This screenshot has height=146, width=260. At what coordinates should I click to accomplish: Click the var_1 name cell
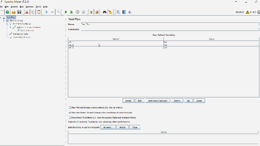[116, 42]
